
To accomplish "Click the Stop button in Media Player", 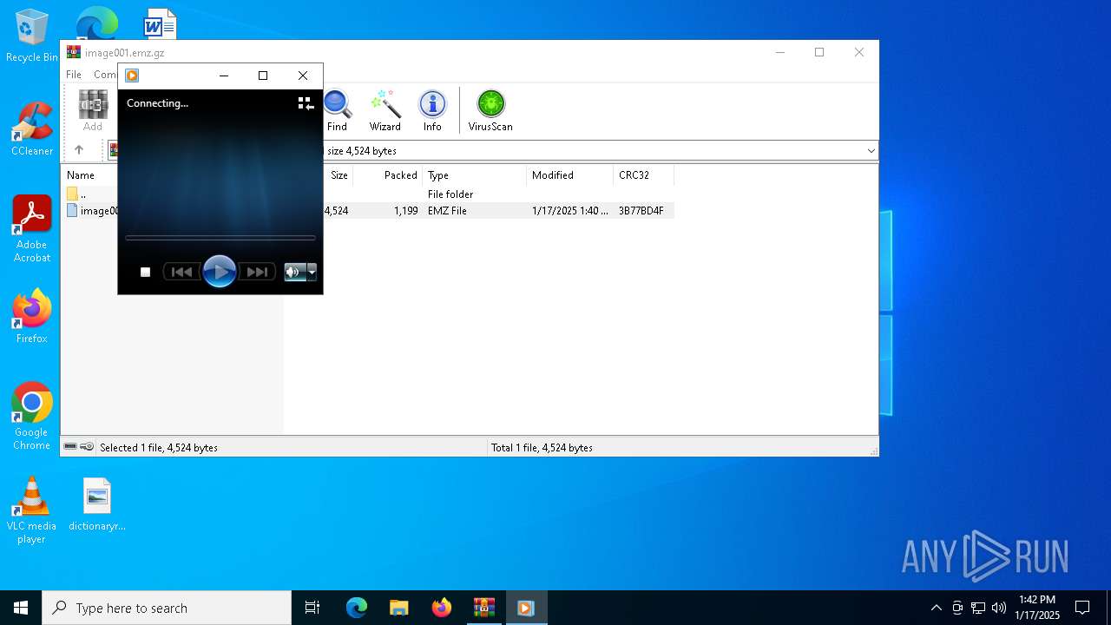I will (145, 273).
